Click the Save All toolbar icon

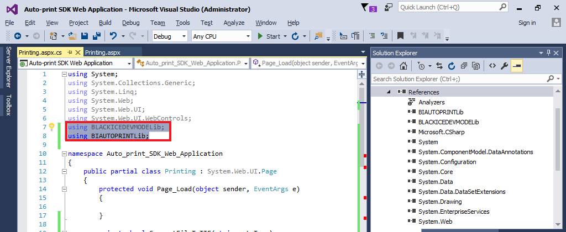tap(96, 36)
